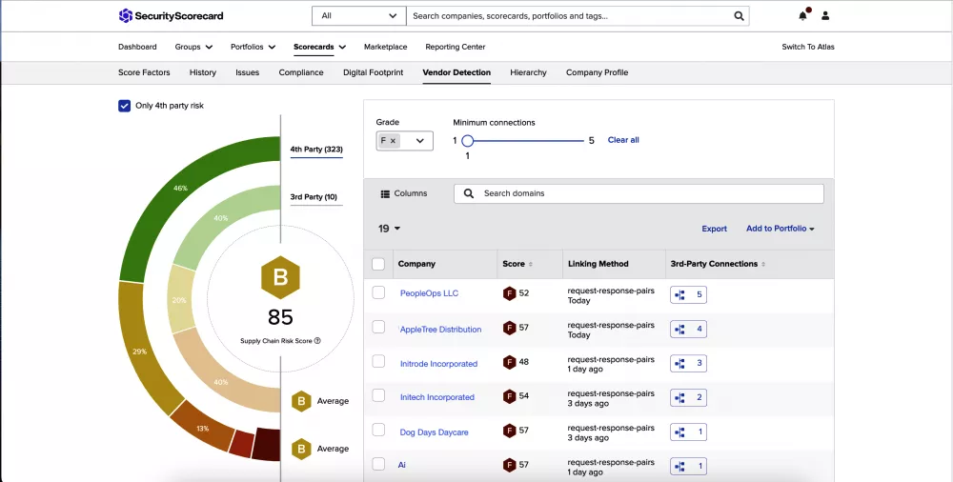This screenshot has height=482, width=953.
Task: Switch to Score Factors tab
Action: pyautogui.click(x=144, y=72)
